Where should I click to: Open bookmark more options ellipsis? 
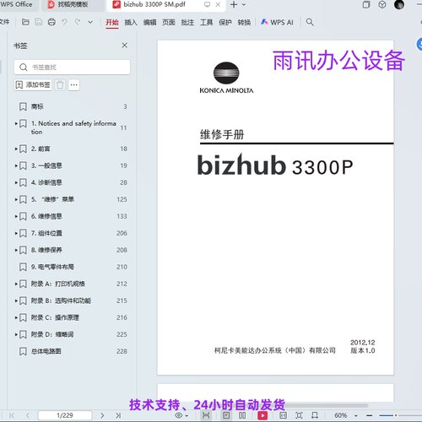[74, 84]
